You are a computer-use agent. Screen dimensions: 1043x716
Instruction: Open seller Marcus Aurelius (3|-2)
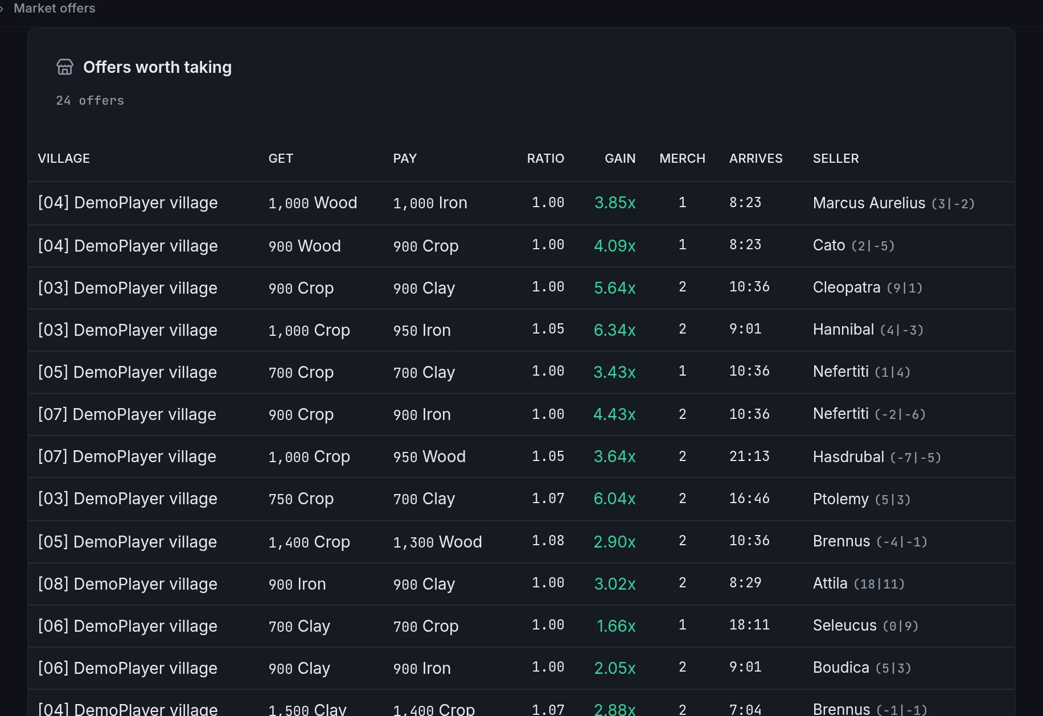tap(893, 203)
